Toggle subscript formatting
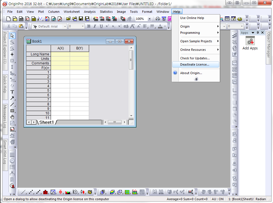 coord(114,26)
